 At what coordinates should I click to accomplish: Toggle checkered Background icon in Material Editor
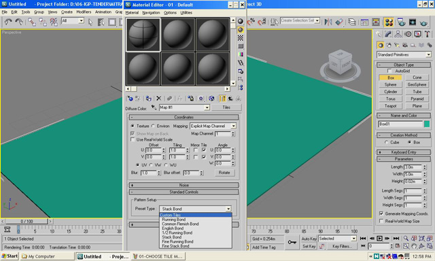(241, 37)
